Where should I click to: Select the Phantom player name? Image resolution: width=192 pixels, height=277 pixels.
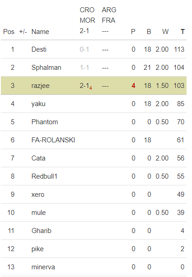coord(45,122)
